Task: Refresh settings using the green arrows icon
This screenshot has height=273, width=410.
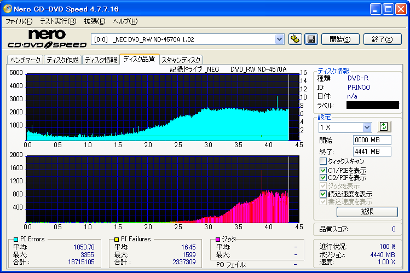Action: 384,127
